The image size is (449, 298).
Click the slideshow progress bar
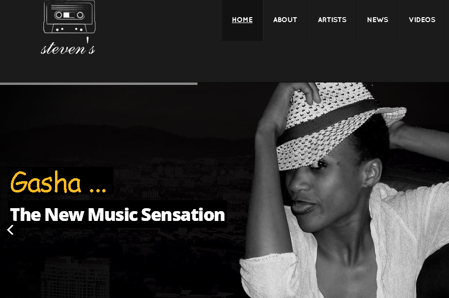point(99,83)
